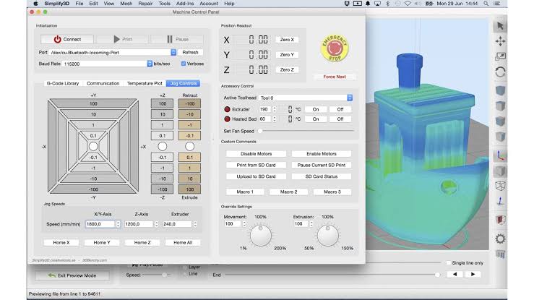Click Home All button
This screenshot has width=534, height=300.
click(x=183, y=242)
